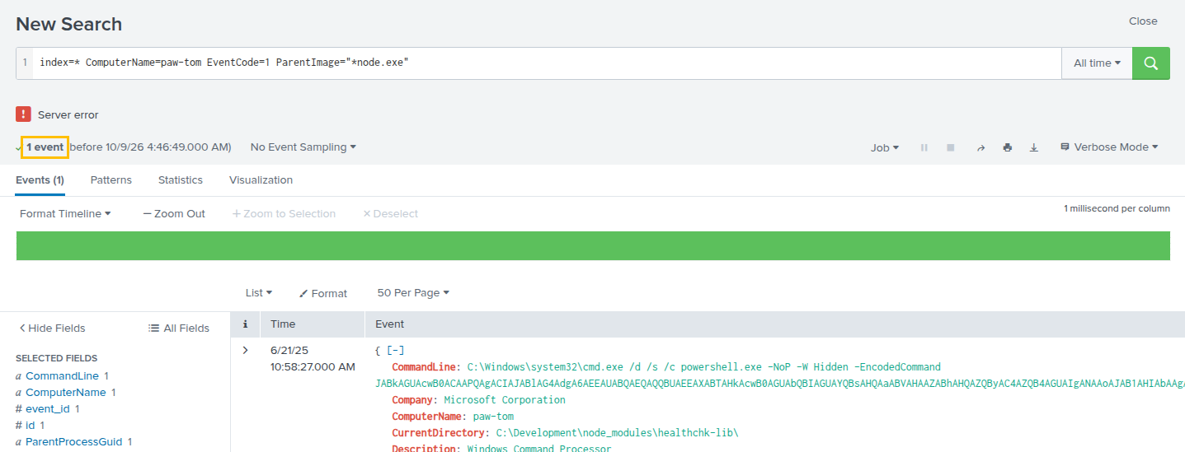Share the search job

click(980, 147)
